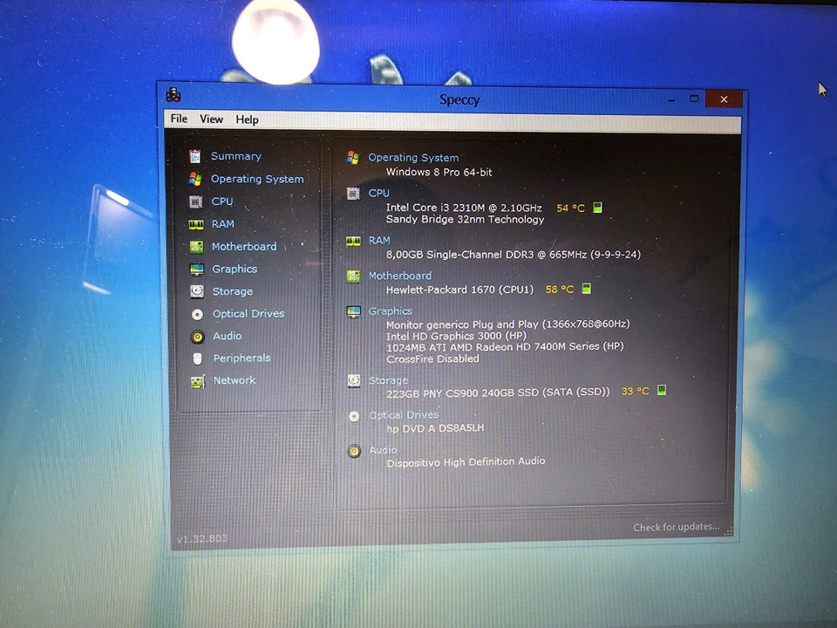The width and height of the screenshot is (837, 628).
Task: Click the window resize grip at corner
Action: (x=727, y=529)
